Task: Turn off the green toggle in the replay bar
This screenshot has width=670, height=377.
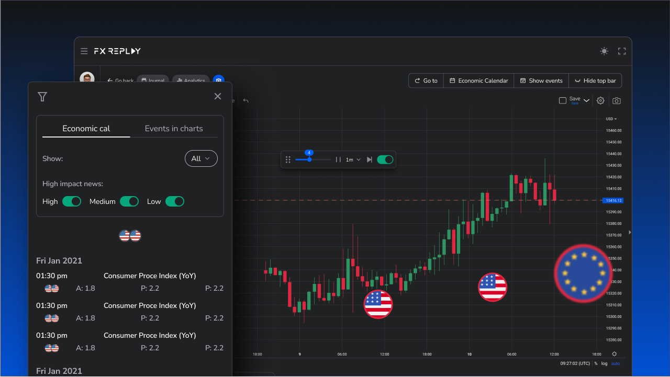Action: click(x=385, y=159)
